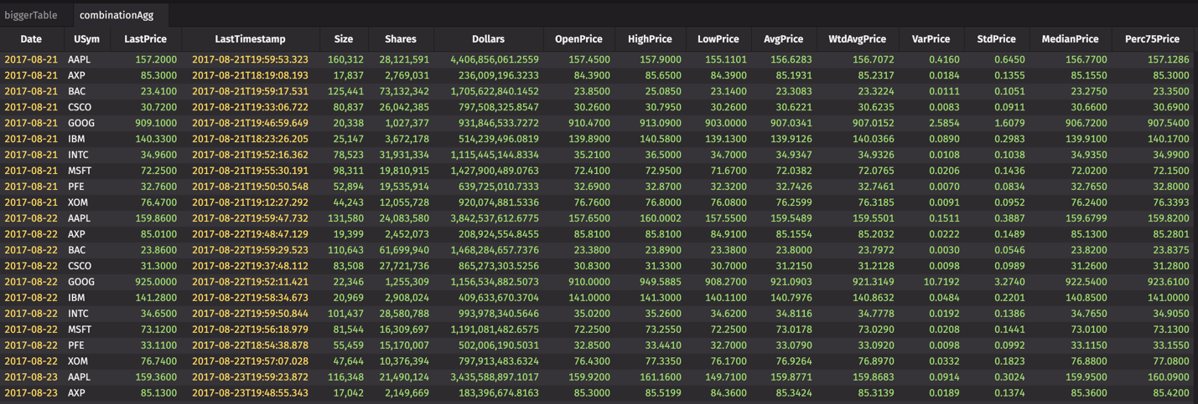Select timestamp 2017-08-21T19:33:06.722
1198x404 pixels.
point(250,107)
